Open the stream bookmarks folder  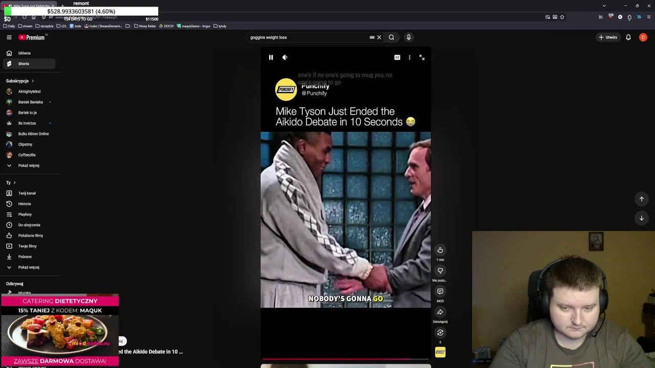click(x=25, y=26)
